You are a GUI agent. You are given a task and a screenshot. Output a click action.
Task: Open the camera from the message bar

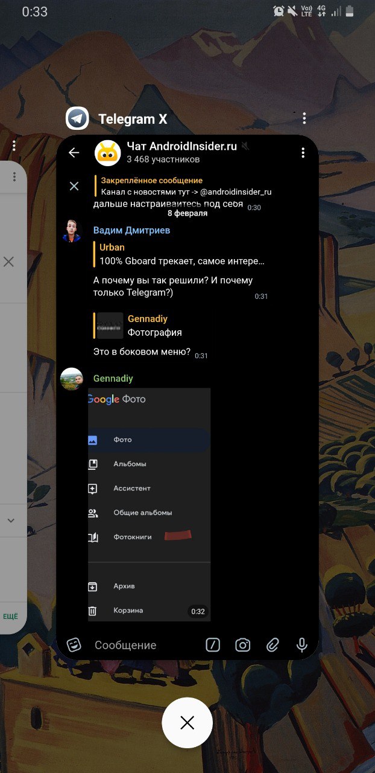coord(243,645)
